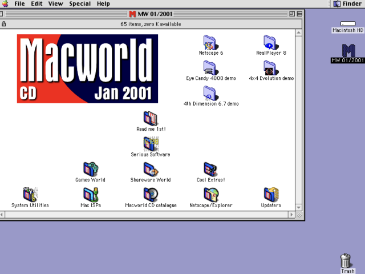This screenshot has height=274, width=365.
Task: Open the Finder application menu
Action: tap(347, 4)
